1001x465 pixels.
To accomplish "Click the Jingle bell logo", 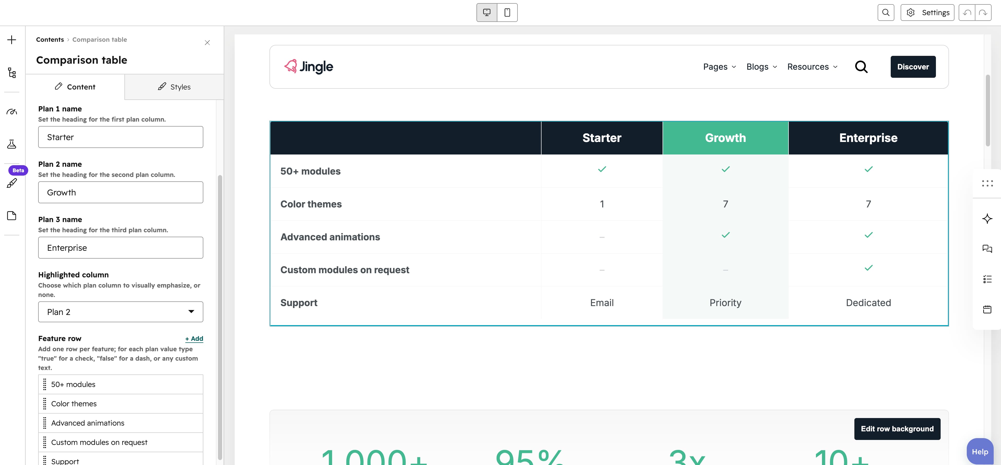I will pyautogui.click(x=309, y=67).
